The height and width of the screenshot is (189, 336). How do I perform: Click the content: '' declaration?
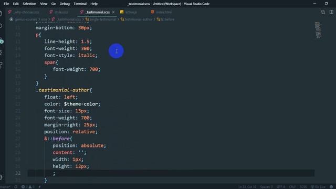point(69,153)
